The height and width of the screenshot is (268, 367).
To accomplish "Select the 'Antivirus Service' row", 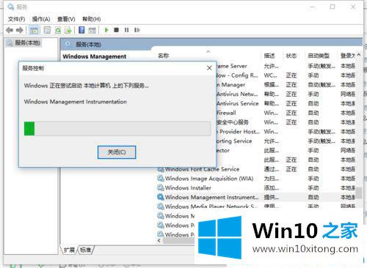I will (286, 103).
